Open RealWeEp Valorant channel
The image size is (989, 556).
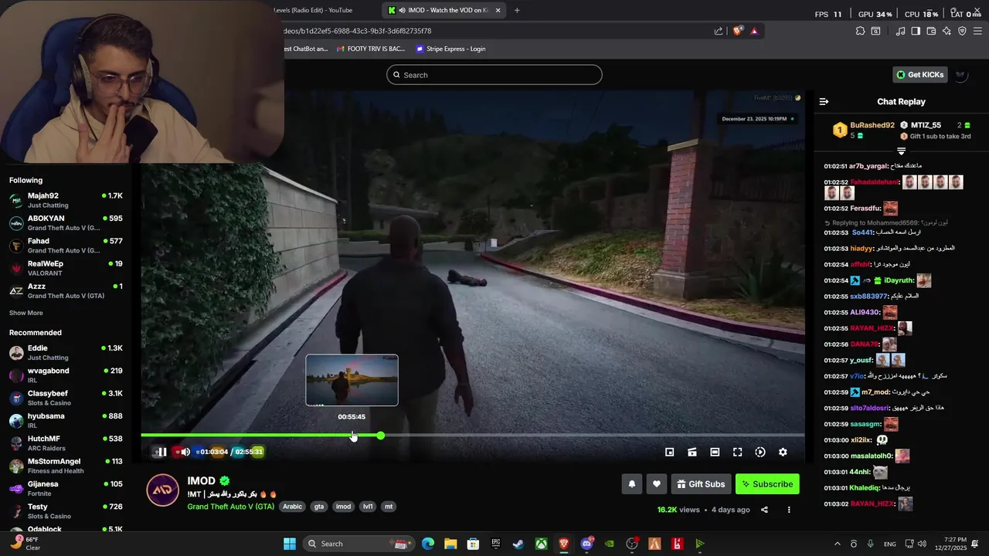(66, 268)
